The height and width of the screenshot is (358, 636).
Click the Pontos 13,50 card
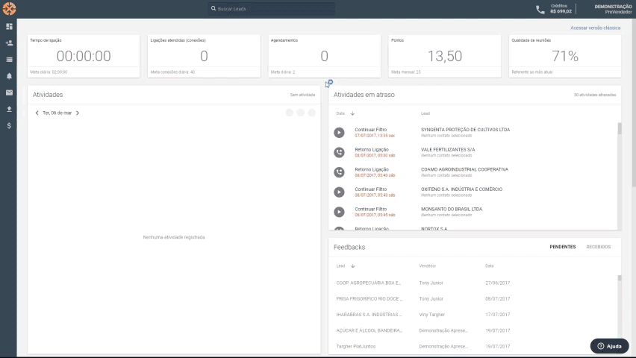coord(445,56)
